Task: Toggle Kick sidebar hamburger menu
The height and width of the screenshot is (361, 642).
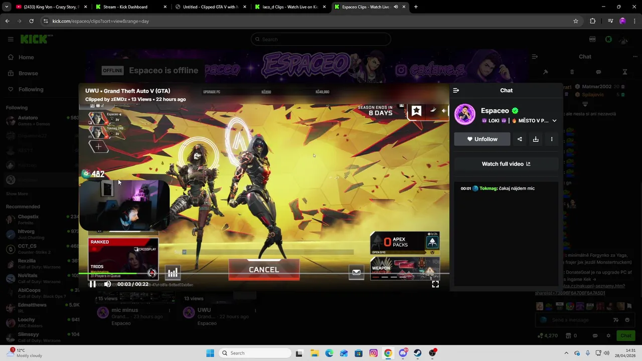Action: click(x=11, y=39)
